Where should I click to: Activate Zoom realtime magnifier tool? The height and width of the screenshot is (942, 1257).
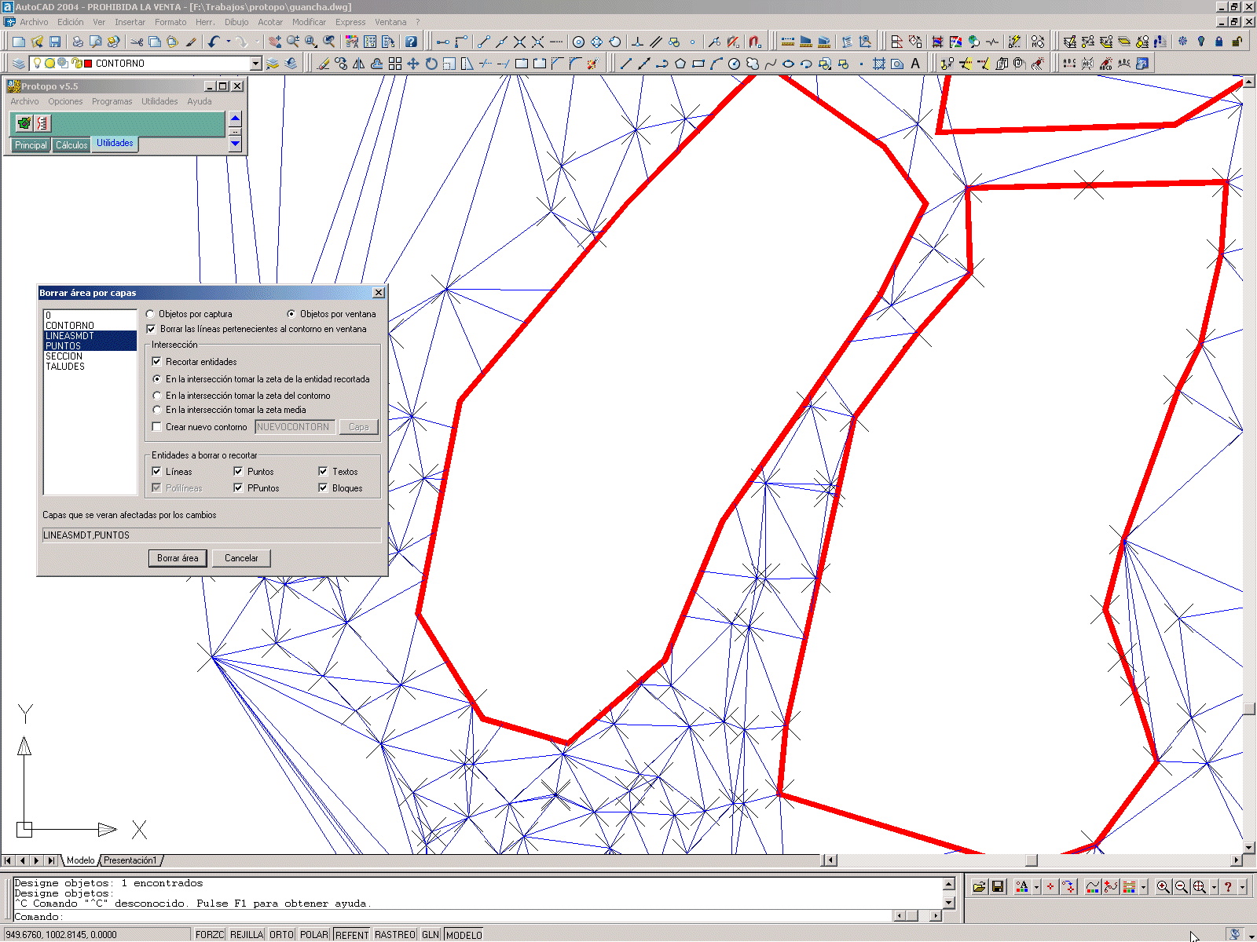click(x=293, y=42)
